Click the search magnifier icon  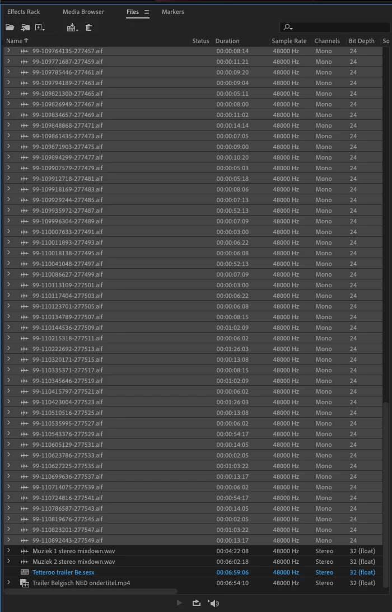288,27
